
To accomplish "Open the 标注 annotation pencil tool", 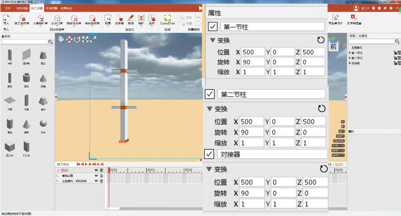I will (x=131, y=18).
